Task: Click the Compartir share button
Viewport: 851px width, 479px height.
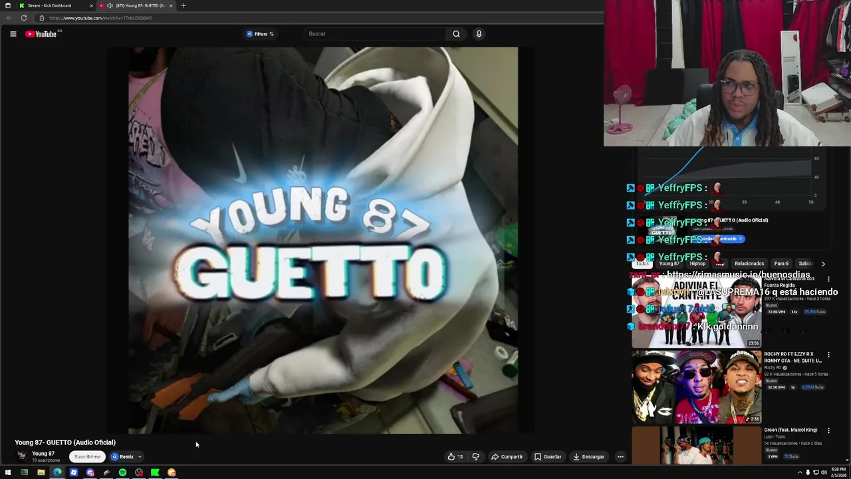Action: 507,457
